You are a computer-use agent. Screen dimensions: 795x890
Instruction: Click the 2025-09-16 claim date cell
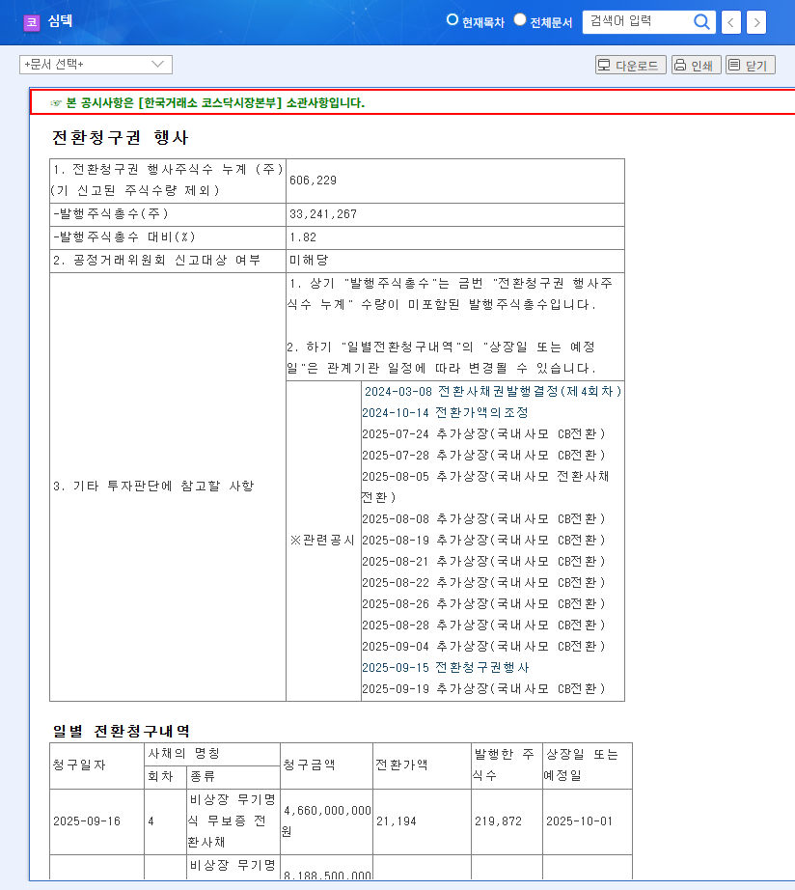click(97, 821)
